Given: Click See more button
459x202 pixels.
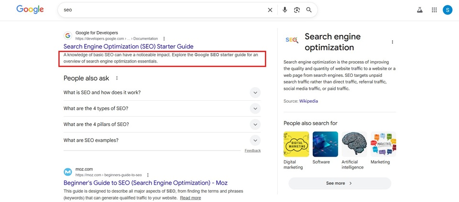Looking at the screenshot, I should tap(339, 183).
